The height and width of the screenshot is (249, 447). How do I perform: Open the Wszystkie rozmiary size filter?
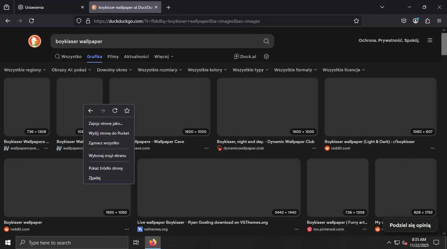click(x=160, y=70)
